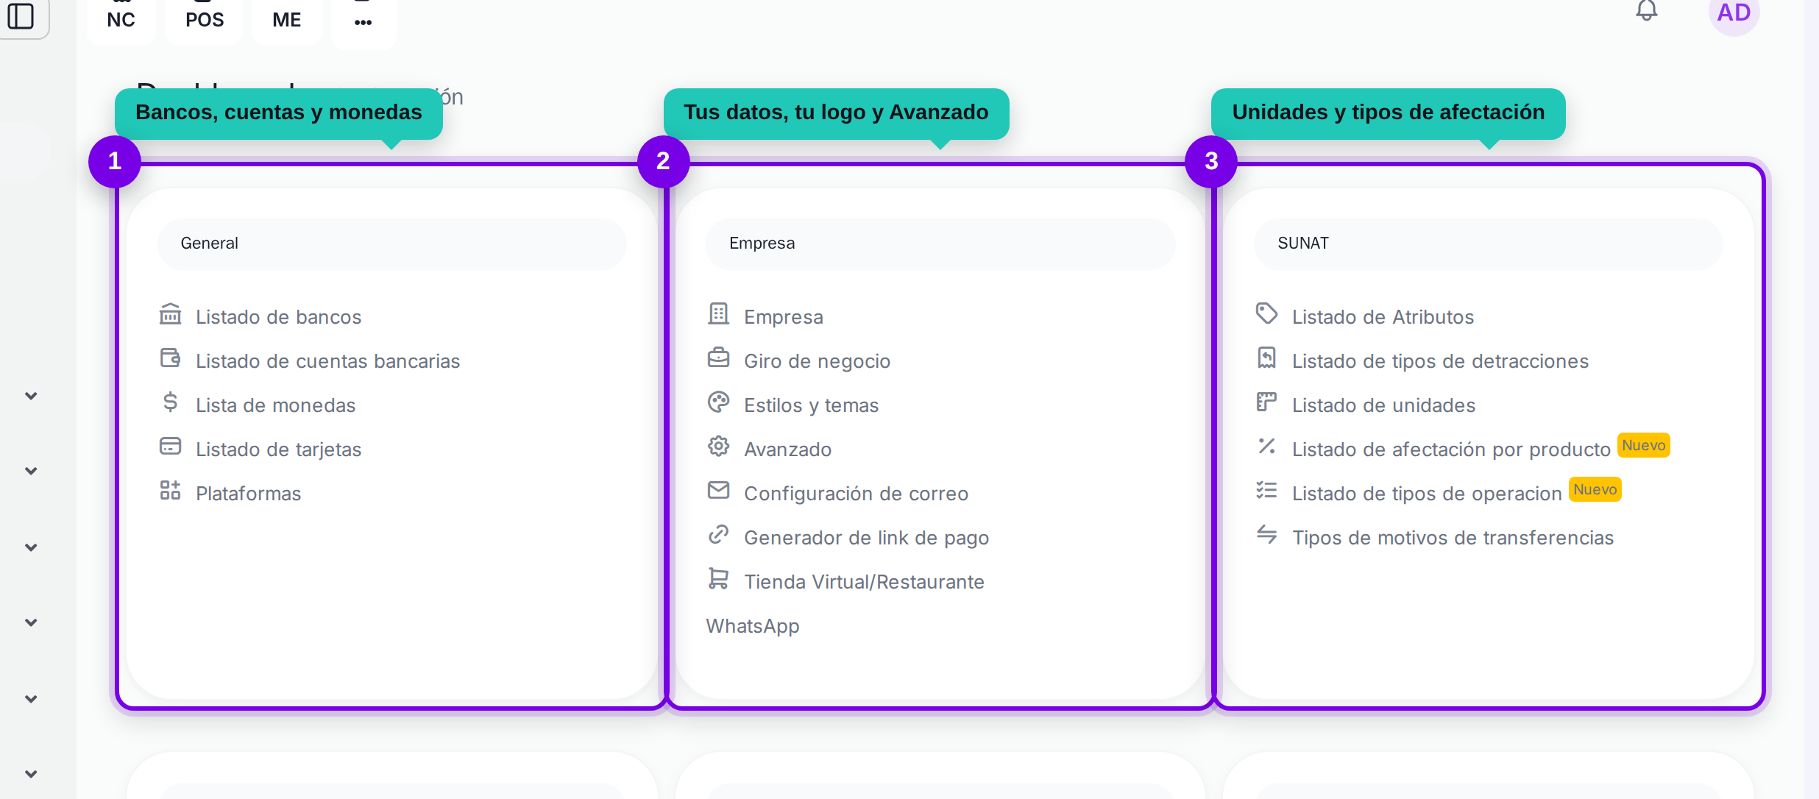Click the gear icon beside Avanzado
The width and height of the screenshot is (1819, 799).
click(x=718, y=447)
